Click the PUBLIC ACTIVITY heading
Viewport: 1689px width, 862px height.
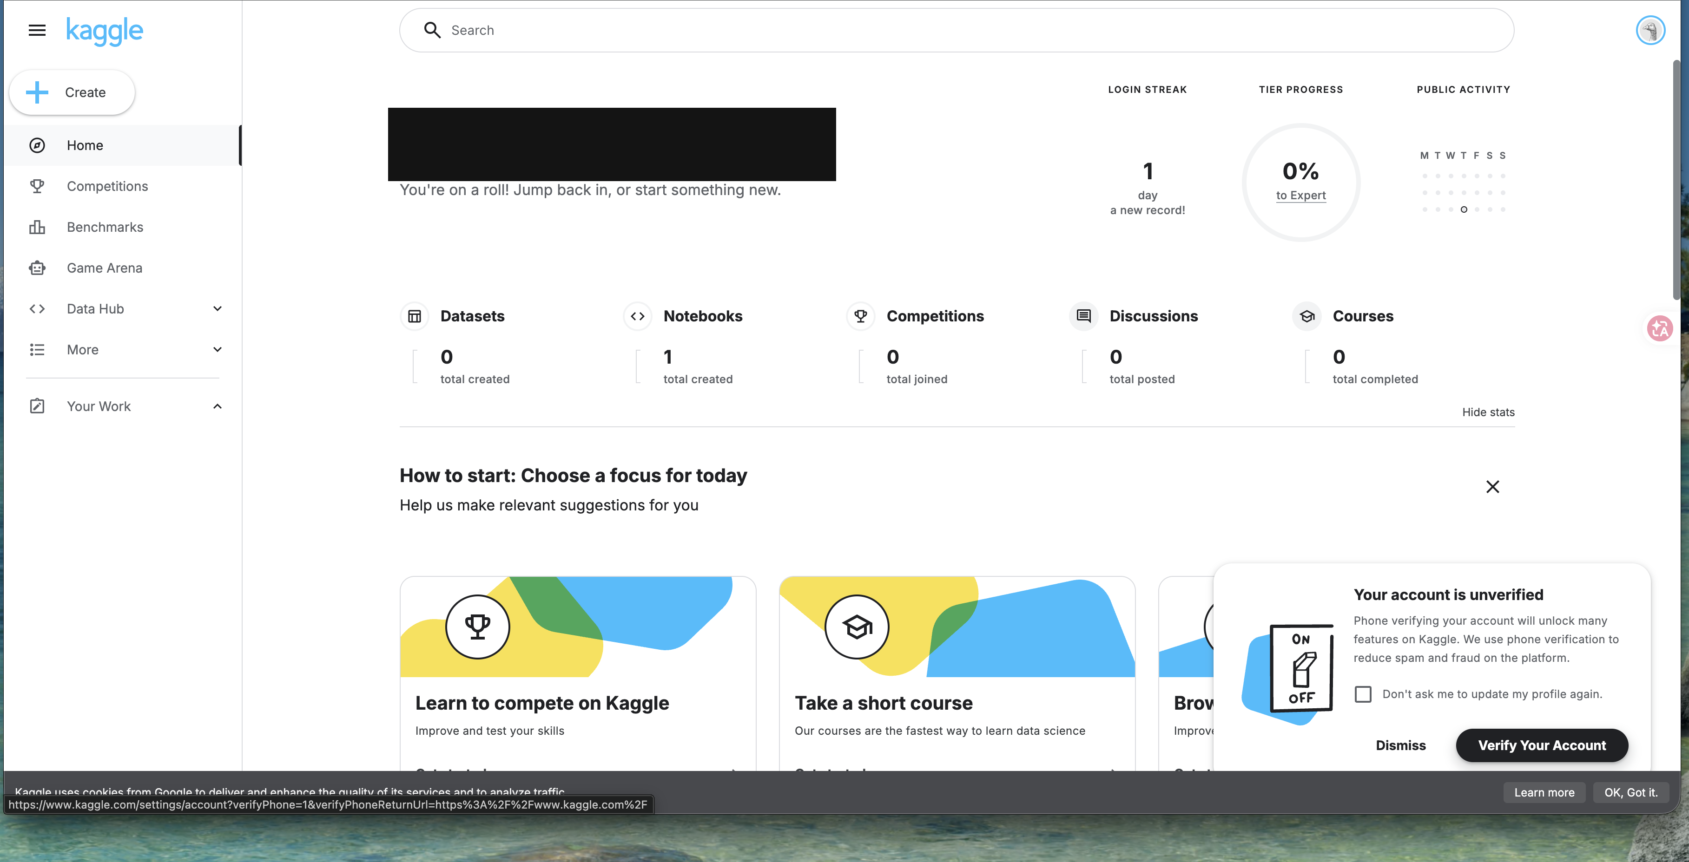[x=1464, y=90]
